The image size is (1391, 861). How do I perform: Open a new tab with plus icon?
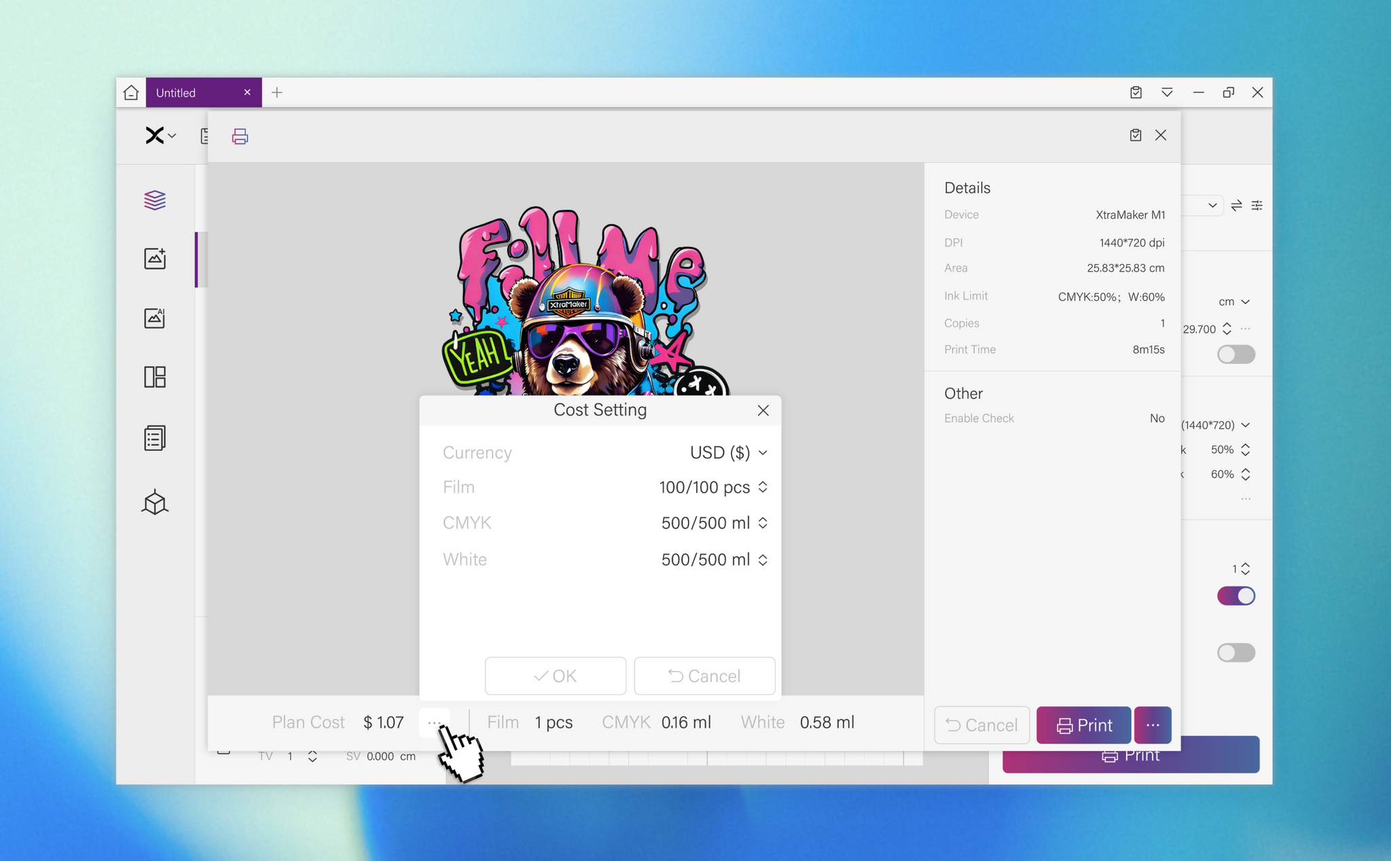coord(277,92)
